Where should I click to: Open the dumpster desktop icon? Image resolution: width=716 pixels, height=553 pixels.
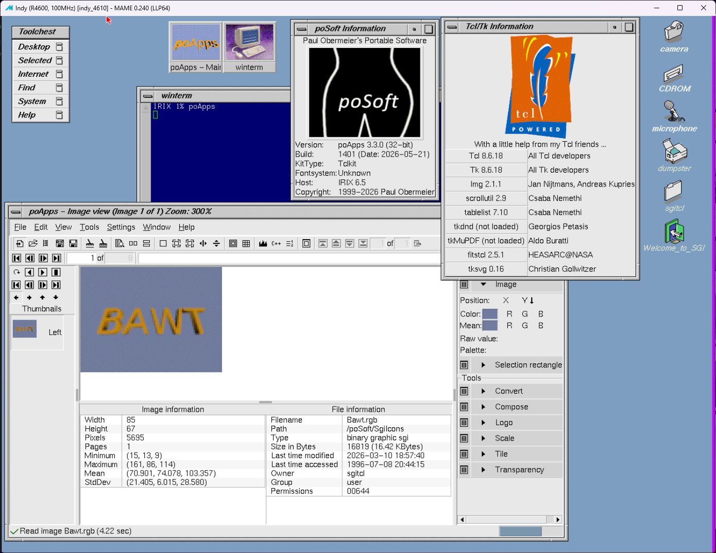point(674,156)
